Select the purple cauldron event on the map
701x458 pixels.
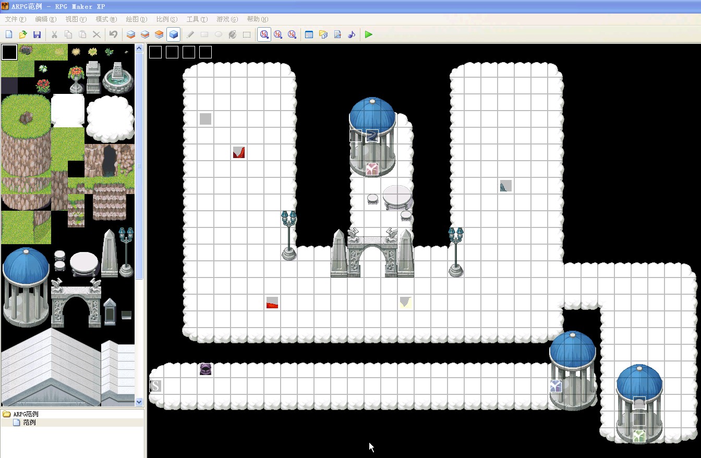click(x=206, y=369)
